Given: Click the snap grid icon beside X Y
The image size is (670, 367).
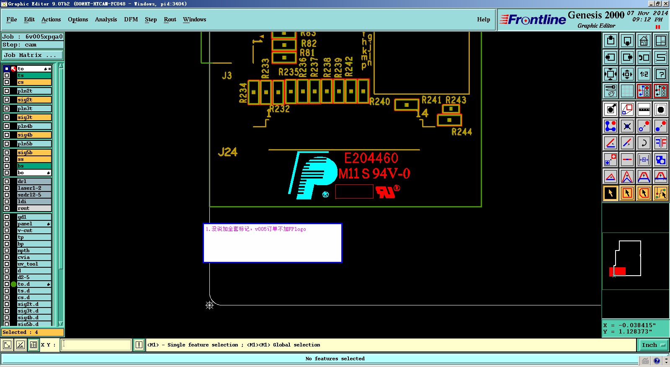Looking at the screenshot, I should click(x=33, y=345).
